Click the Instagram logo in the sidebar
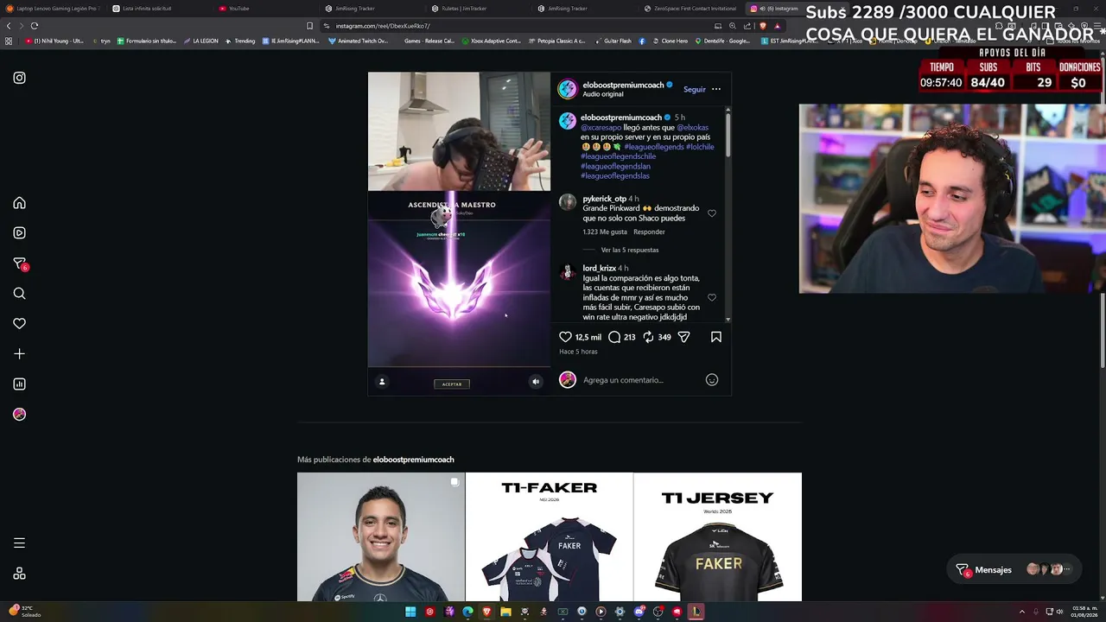This screenshot has width=1106, height=622. pos(19,78)
